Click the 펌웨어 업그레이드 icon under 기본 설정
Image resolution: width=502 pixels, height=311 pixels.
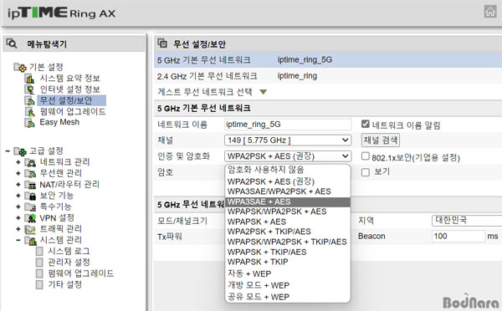pyautogui.click(x=30, y=112)
